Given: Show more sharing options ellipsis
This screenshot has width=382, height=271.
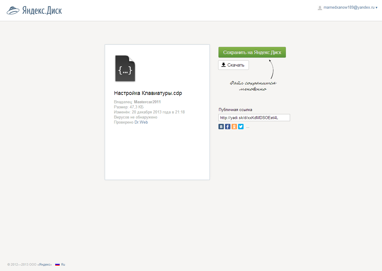Looking at the screenshot, I should click(248, 127).
